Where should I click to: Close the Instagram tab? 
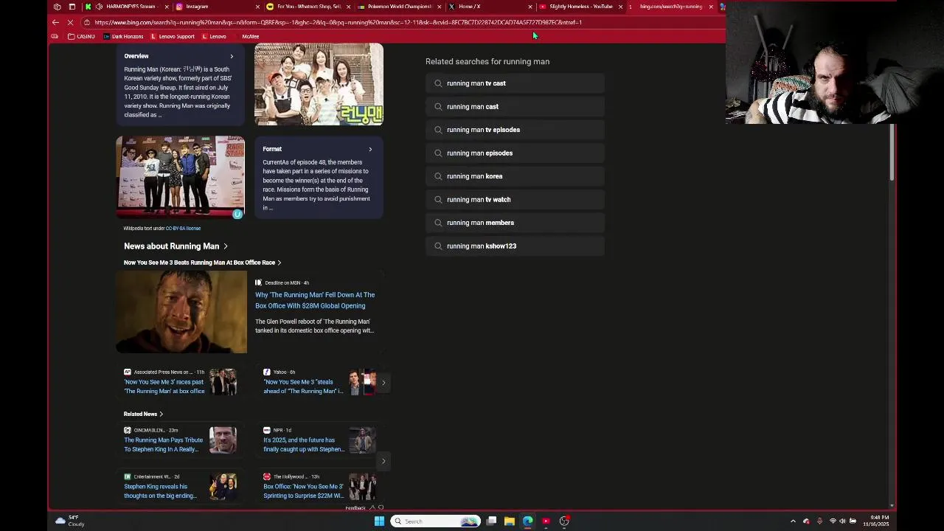tap(257, 7)
